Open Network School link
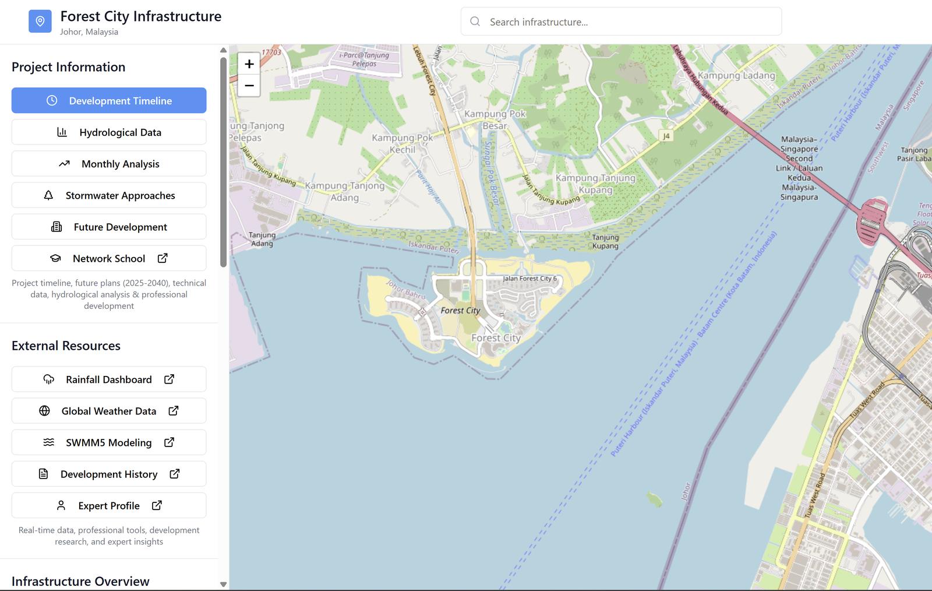The image size is (932, 591). click(x=109, y=258)
